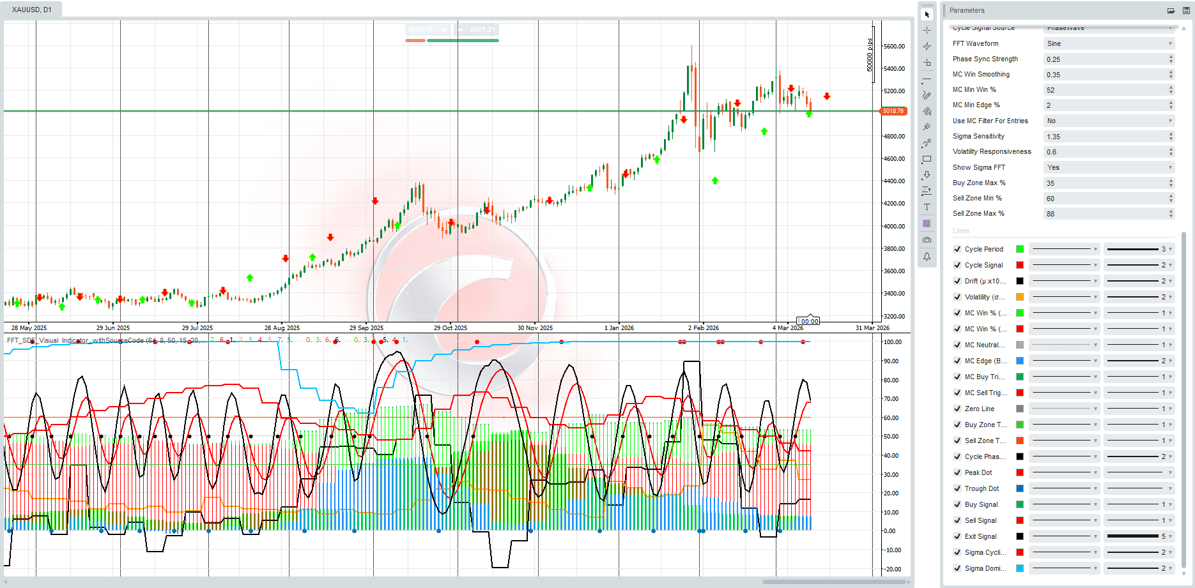Open the Show Sigma FFT dropdown
The image size is (1195, 588).
[x=1109, y=167]
